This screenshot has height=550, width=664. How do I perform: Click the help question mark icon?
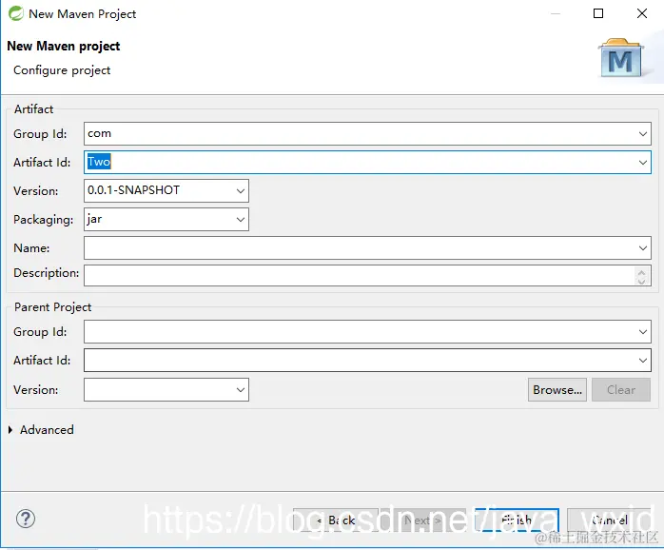click(26, 519)
